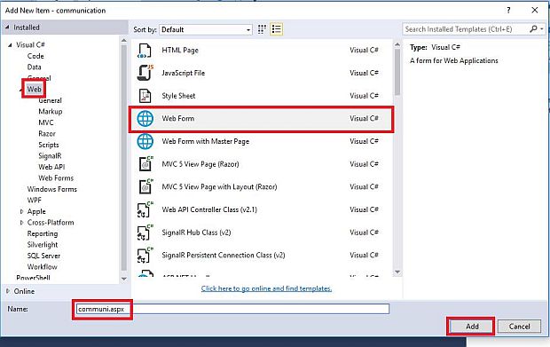Click the Name input field

pos(232,309)
